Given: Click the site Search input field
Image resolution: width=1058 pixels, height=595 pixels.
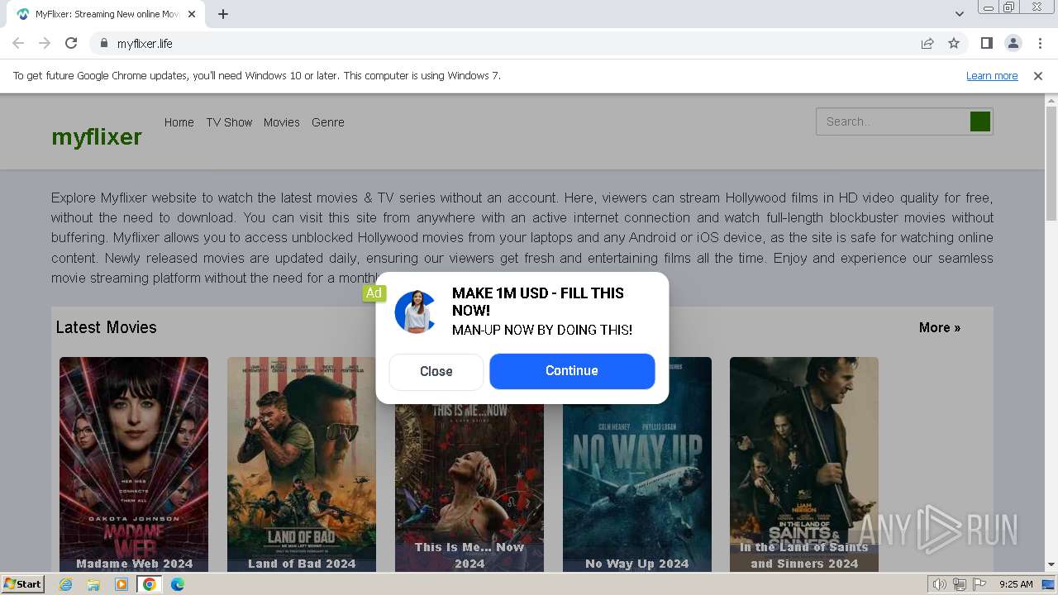Looking at the screenshot, I should click(x=893, y=121).
